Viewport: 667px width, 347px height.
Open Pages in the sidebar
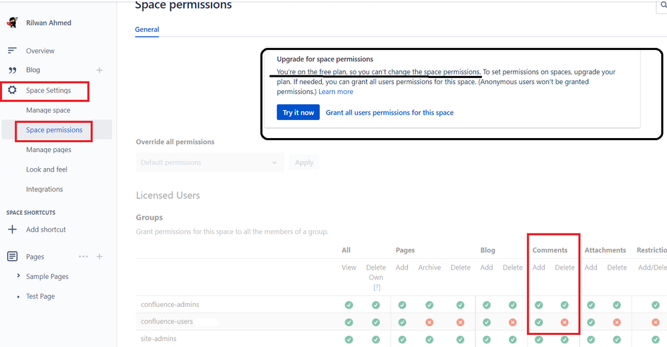coord(35,257)
